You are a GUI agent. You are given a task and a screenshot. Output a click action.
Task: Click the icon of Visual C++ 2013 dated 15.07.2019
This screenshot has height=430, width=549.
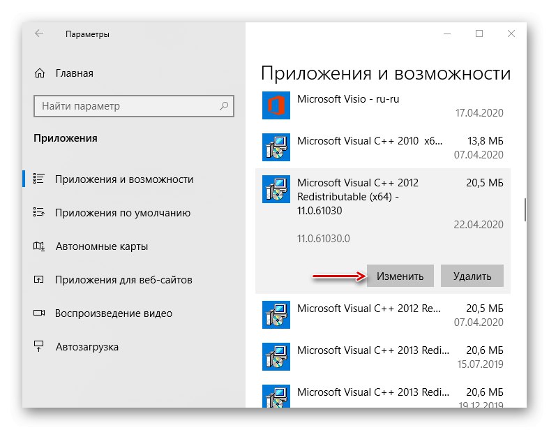[276, 357]
